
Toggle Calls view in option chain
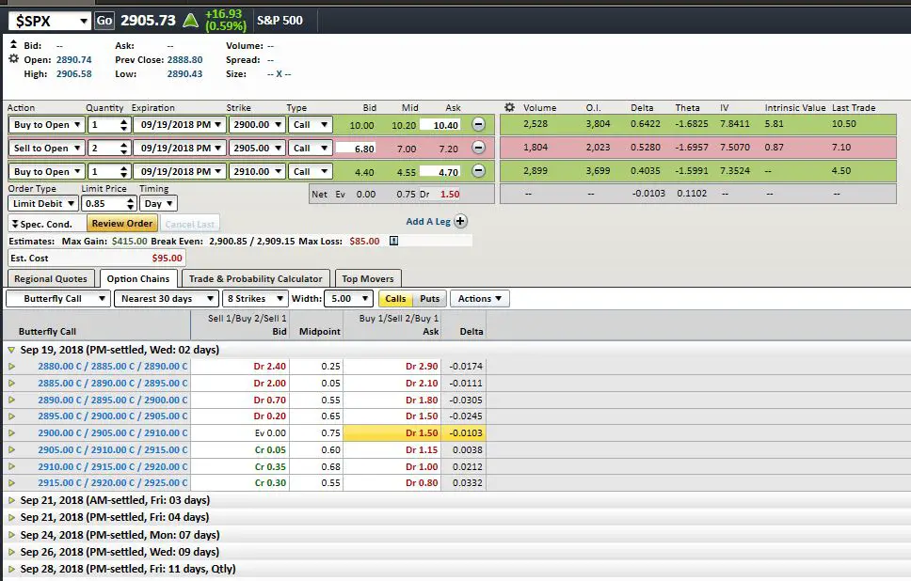395,298
